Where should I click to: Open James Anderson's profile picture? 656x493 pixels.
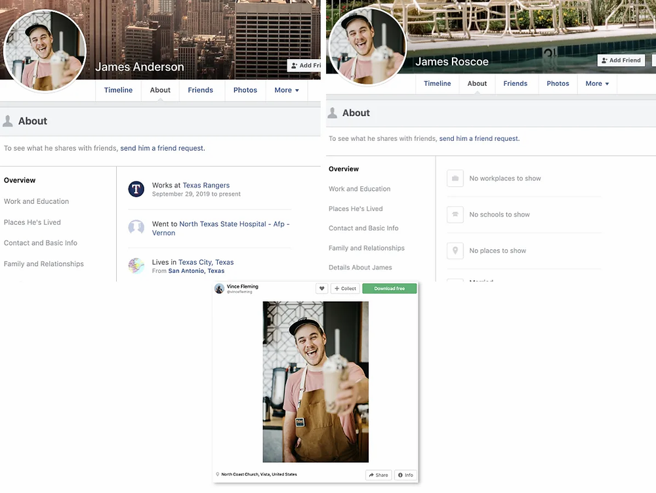pyautogui.click(x=45, y=51)
